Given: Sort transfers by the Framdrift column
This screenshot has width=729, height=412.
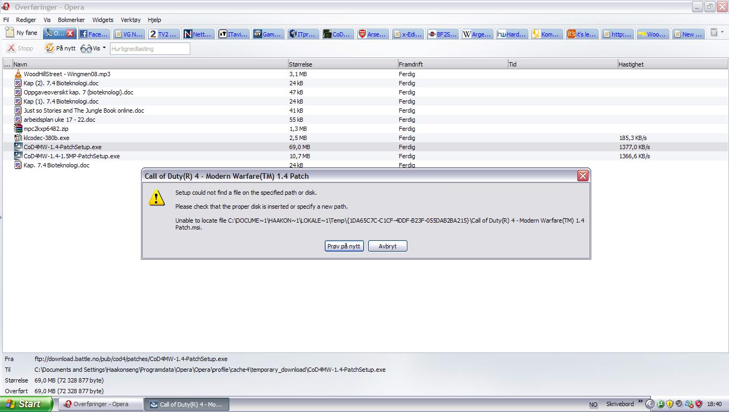Looking at the screenshot, I should coord(452,64).
